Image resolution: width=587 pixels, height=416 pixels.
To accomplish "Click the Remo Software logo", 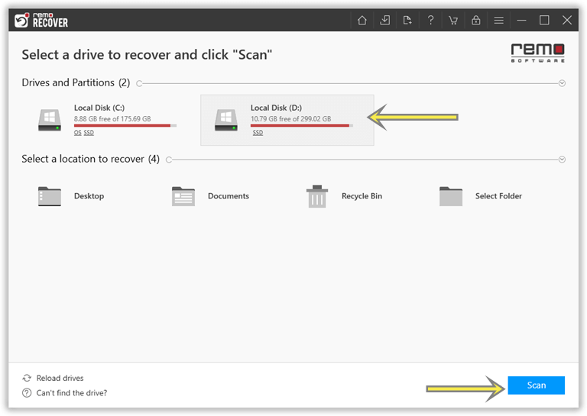I will tap(537, 53).
